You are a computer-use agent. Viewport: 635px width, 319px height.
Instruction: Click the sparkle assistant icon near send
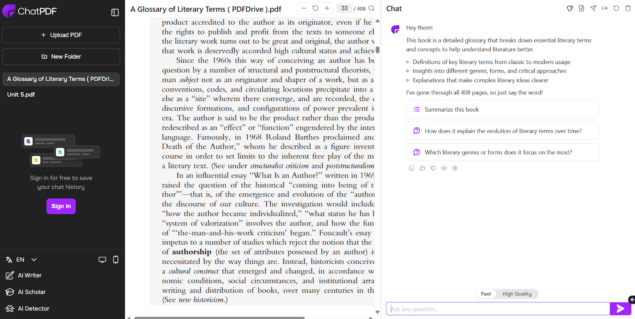point(631,300)
